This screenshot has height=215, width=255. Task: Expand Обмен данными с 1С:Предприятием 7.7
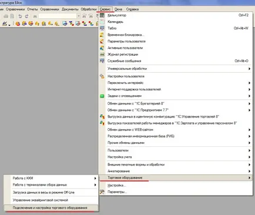coord(249,110)
